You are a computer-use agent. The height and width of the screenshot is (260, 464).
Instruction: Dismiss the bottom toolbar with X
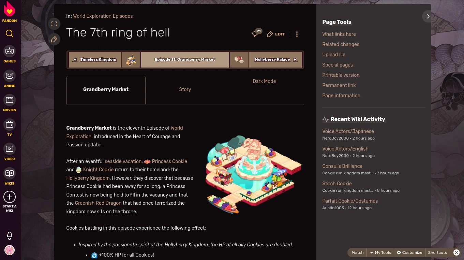(x=456, y=252)
